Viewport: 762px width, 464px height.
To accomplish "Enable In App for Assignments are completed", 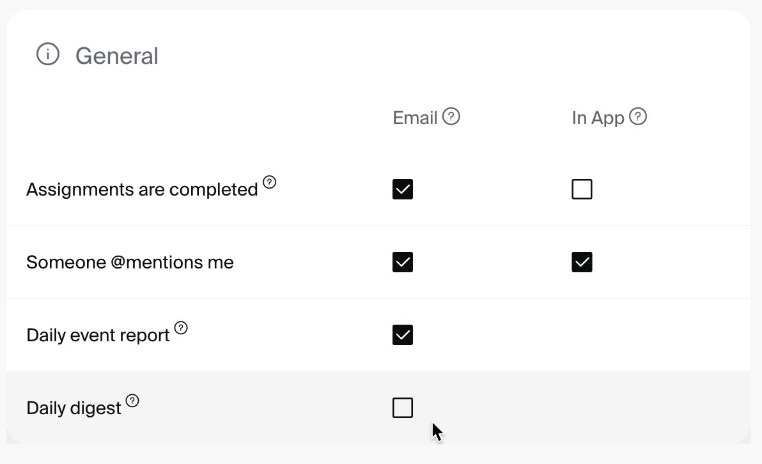I will click(582, 189).
